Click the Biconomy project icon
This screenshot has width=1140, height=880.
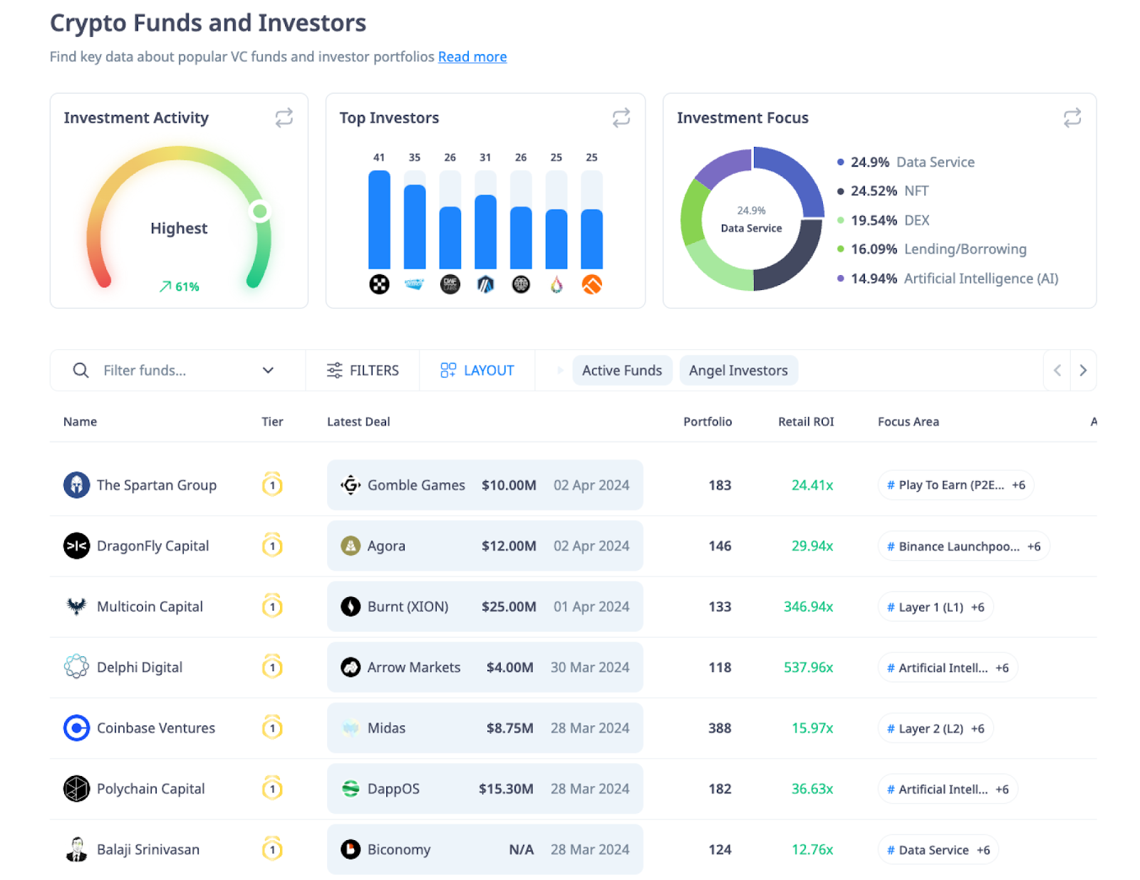pyautogui.click(x=350, y=849)
